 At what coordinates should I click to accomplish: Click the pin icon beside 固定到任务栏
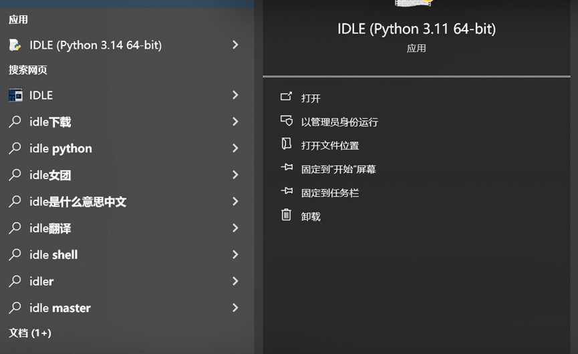287,191
